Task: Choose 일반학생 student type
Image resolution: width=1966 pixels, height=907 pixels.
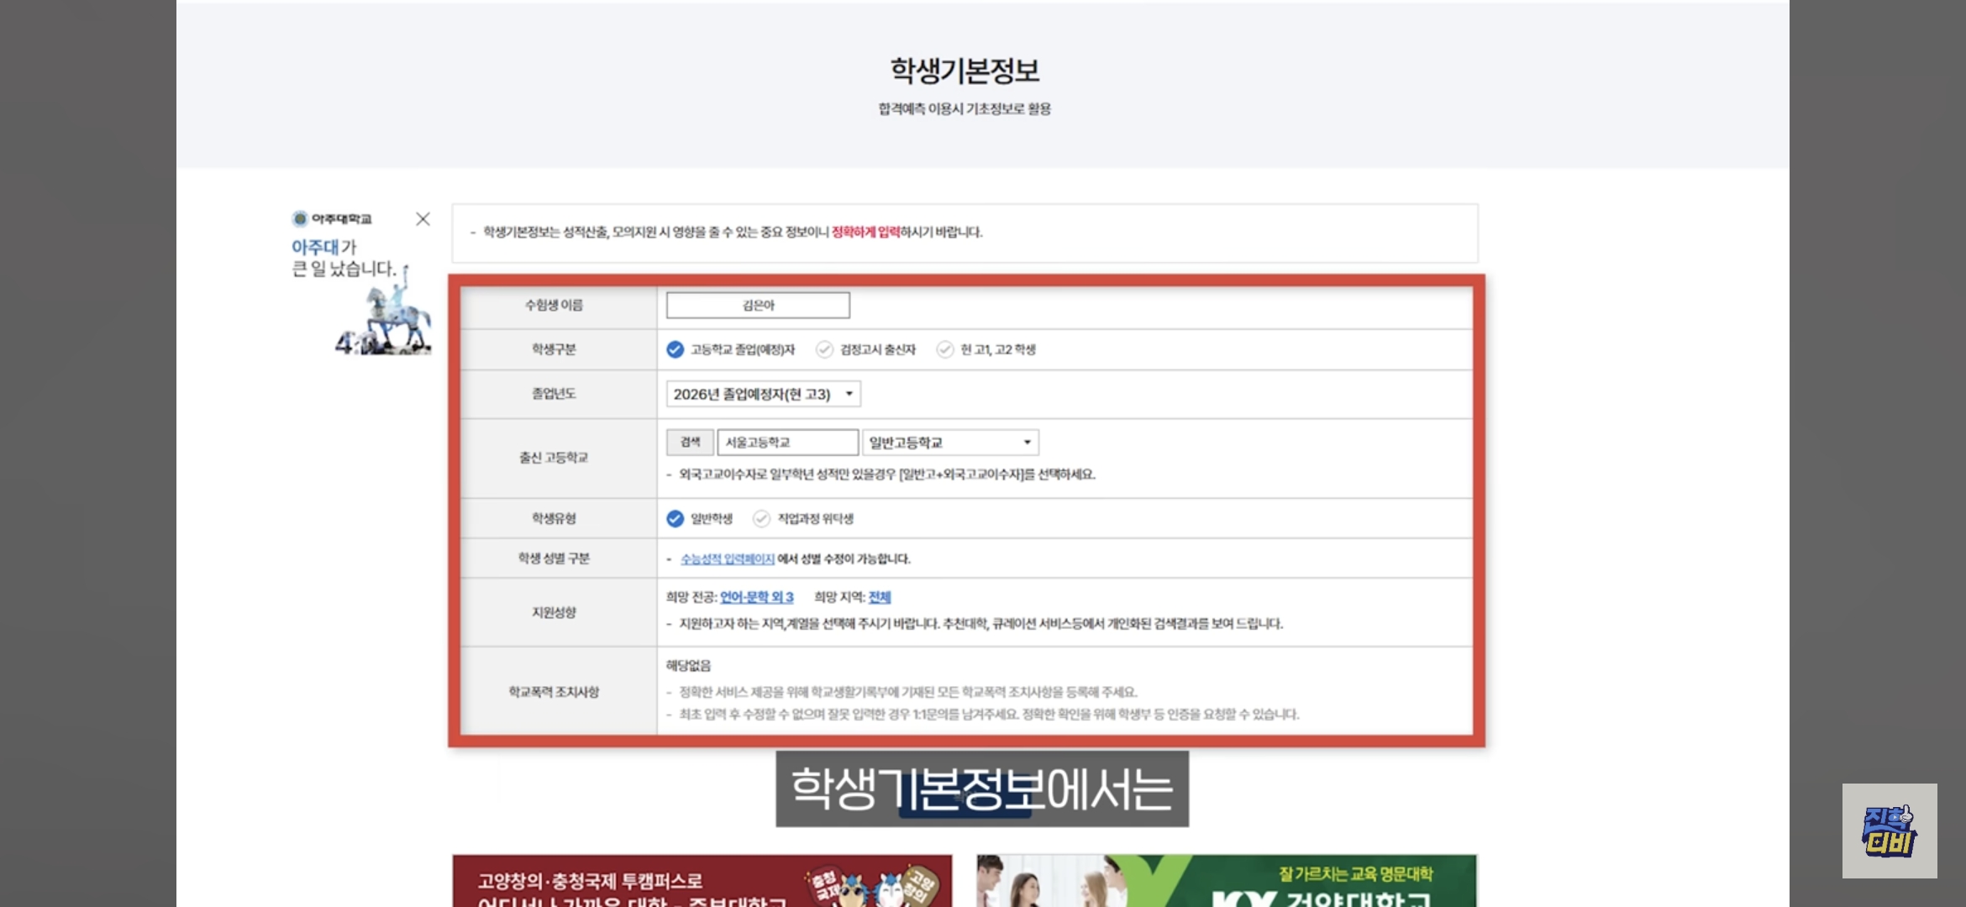Action: (675, 519)
